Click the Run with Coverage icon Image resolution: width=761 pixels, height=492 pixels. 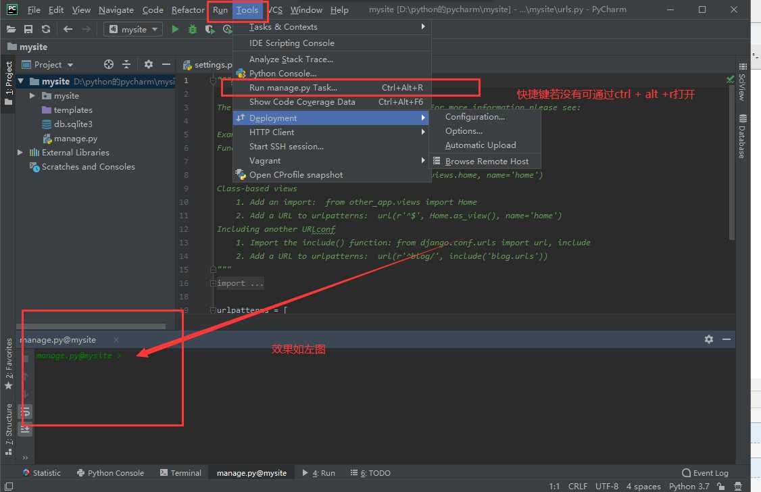210,30
